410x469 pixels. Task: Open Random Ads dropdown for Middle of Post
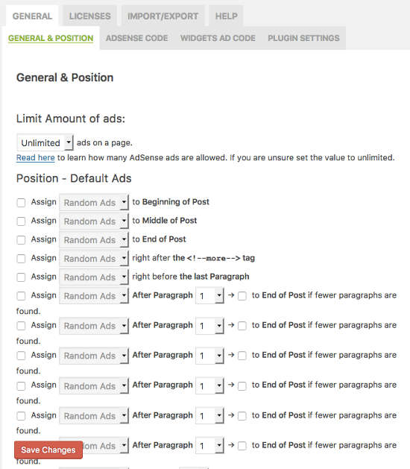(94, 221)
